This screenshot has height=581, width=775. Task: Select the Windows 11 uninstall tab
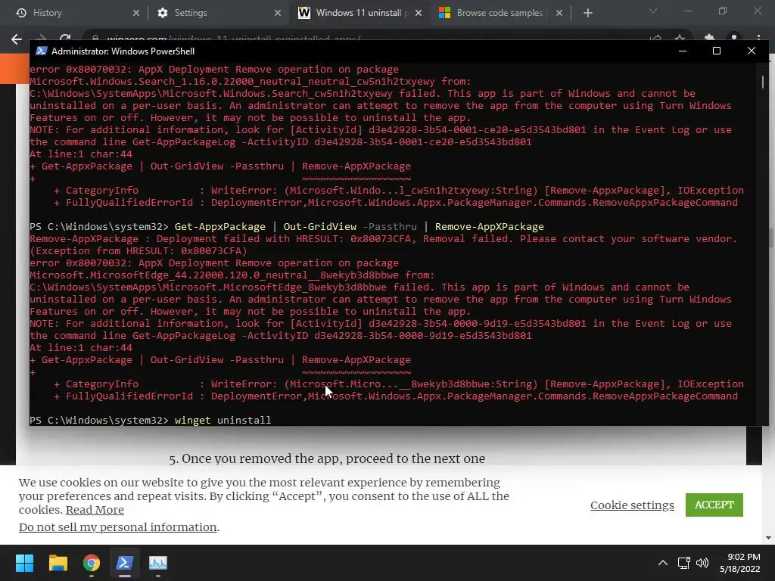(359, 13)
